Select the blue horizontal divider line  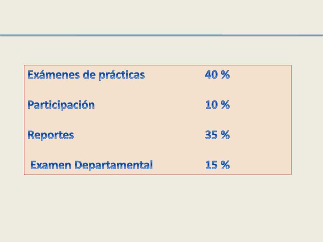(x=161, y=35)
